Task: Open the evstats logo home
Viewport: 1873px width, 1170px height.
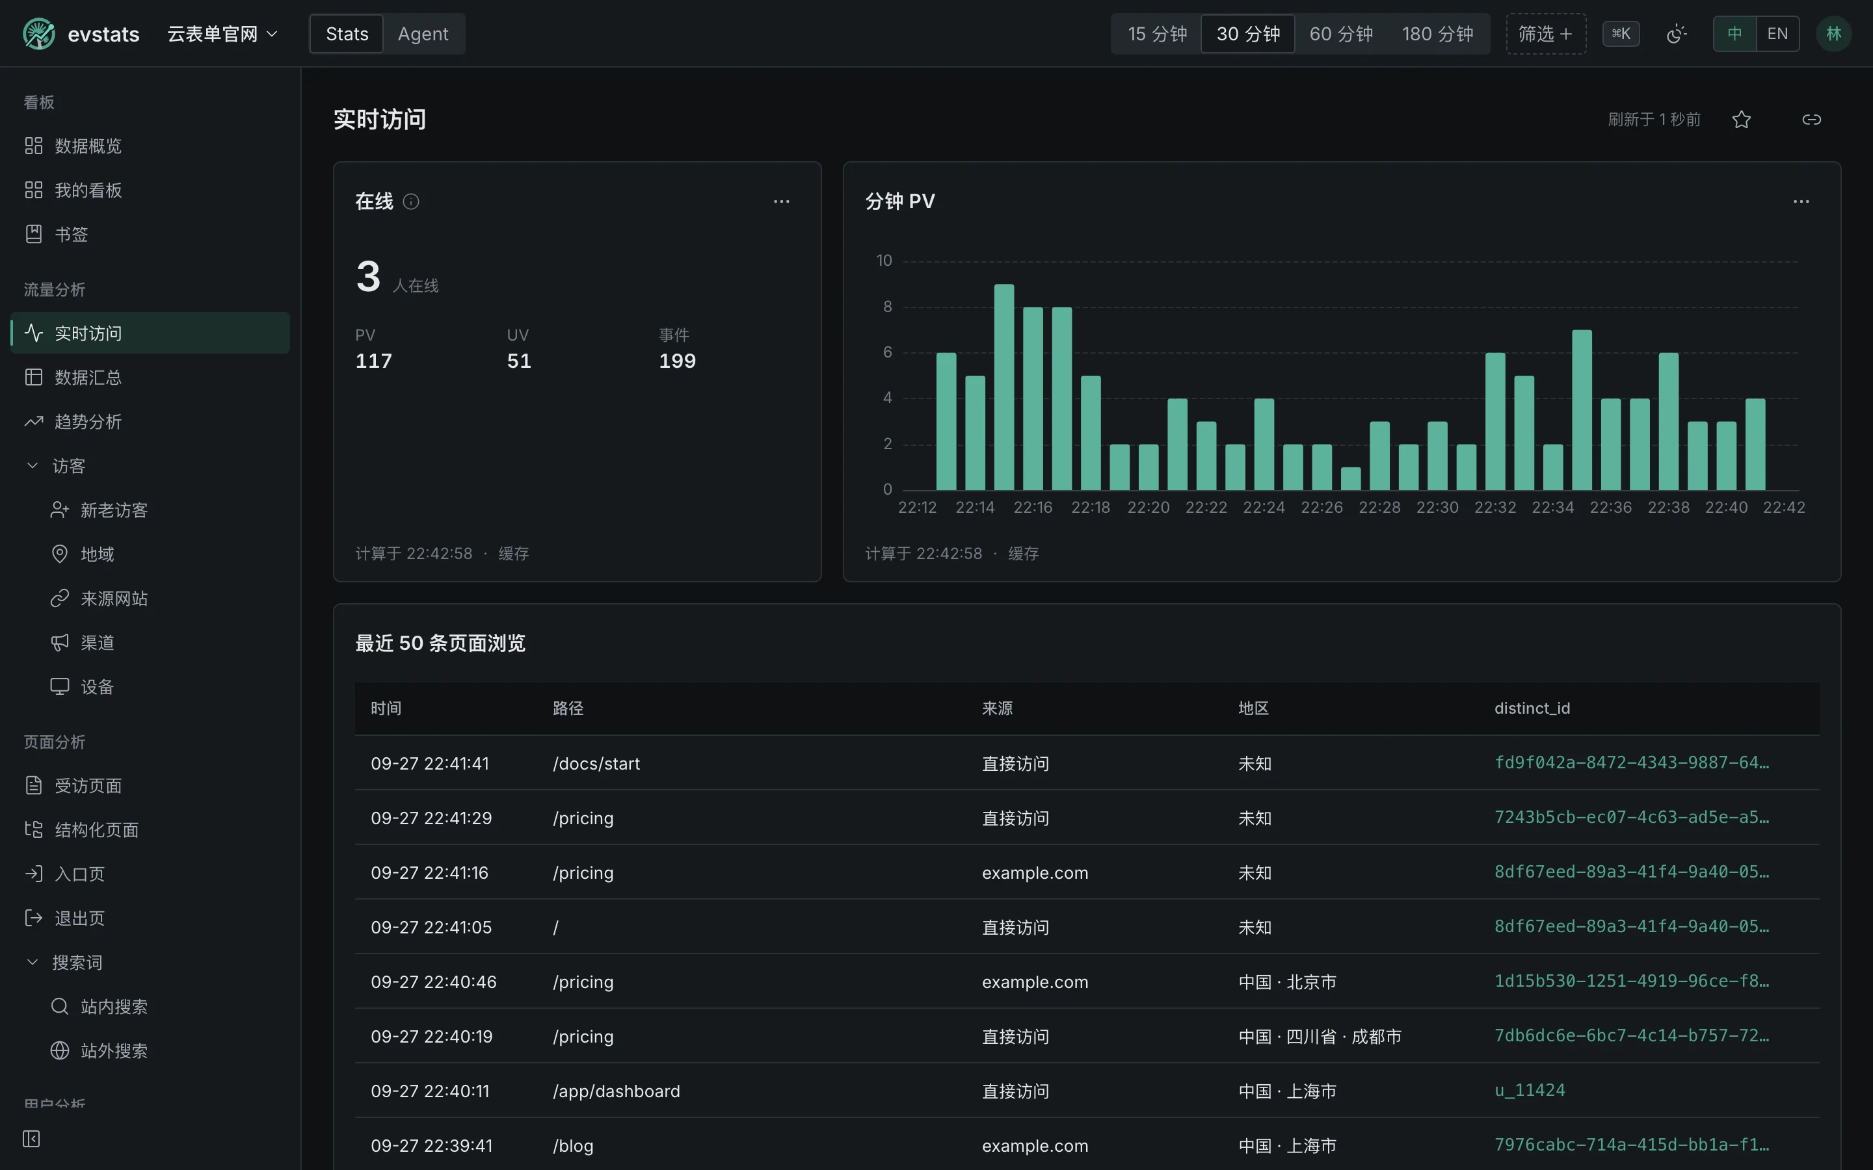Action: point(81,34)
